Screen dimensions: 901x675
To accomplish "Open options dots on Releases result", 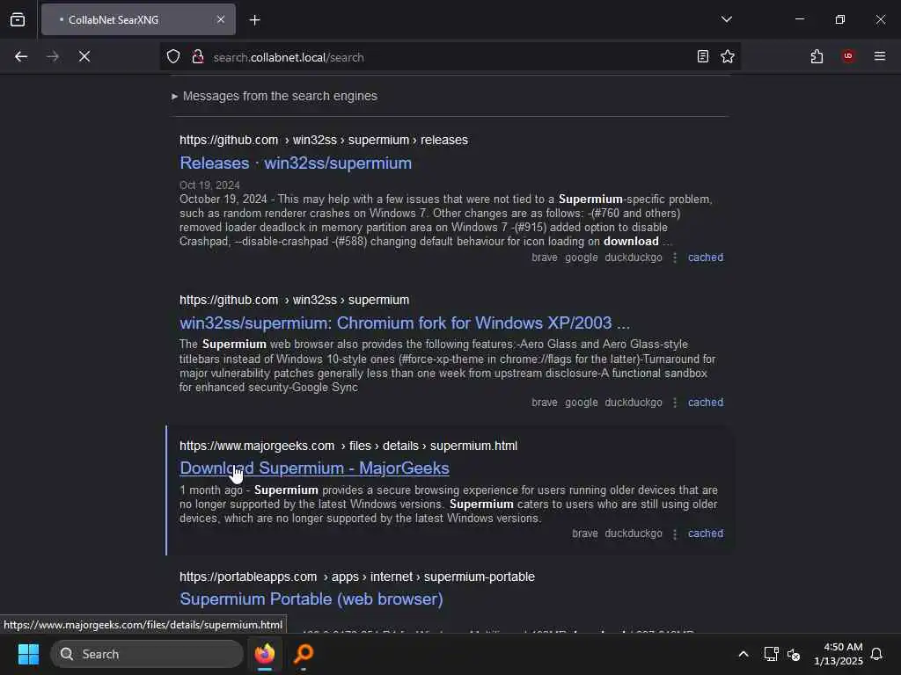I will coord(675,258).
